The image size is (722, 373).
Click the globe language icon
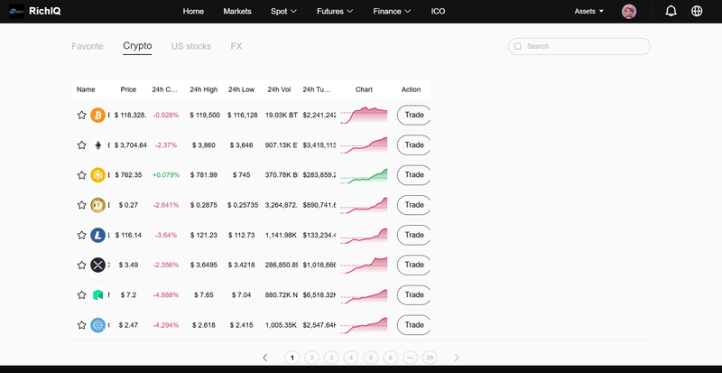pyautogui.click(x=697, y=11)
